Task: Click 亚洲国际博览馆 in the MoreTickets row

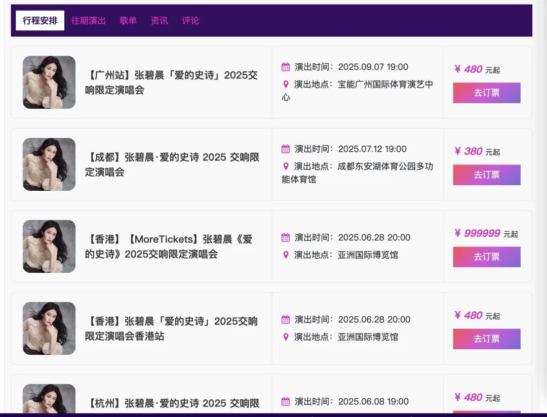Action: tap(368, 255)
